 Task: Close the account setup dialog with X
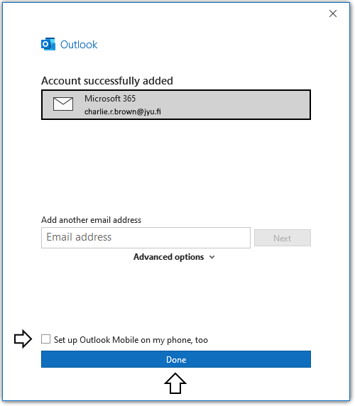point(333,13)
